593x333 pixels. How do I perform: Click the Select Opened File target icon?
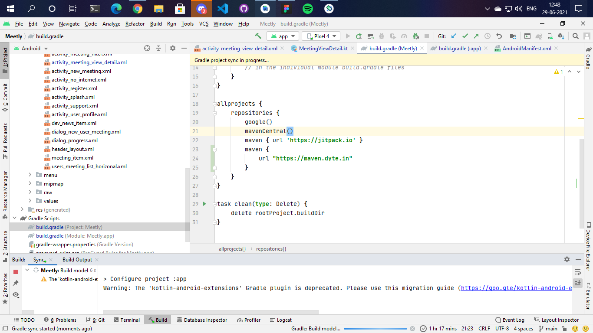point(147,49)
